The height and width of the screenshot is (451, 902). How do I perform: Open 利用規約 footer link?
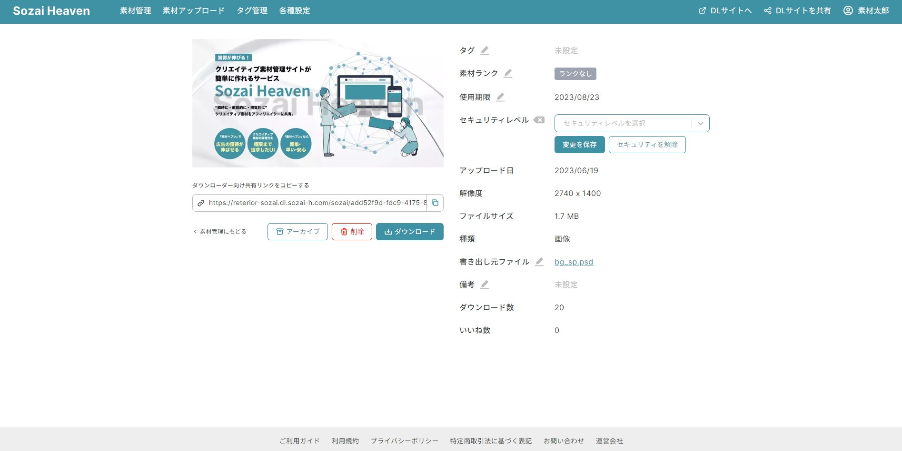(x=345, y=441)
